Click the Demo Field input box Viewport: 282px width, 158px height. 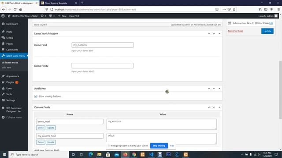103,45
